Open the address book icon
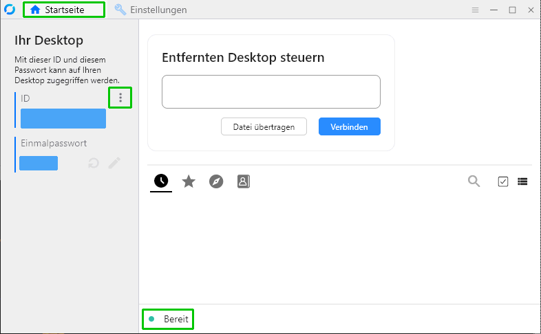This screenshot has height=334, width=541. click(x=243, y=181)
